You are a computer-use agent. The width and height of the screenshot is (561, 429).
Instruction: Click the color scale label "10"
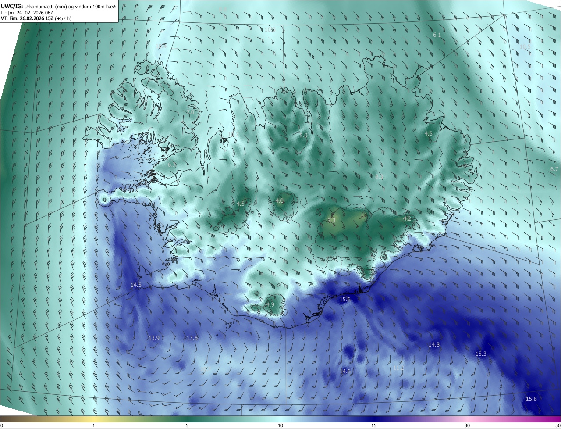pos(280,425)
